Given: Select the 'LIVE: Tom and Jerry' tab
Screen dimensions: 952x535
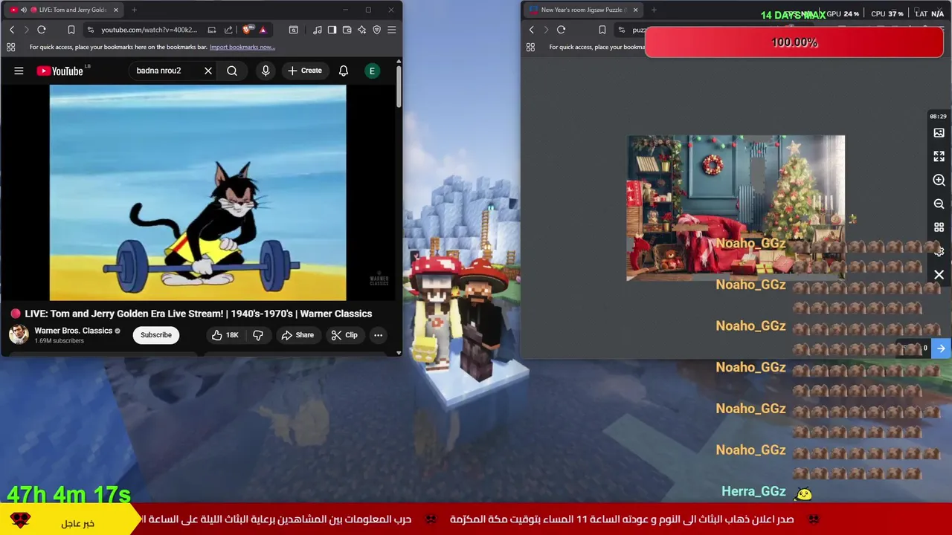Looking at the screenshot, I should [63, 10].
